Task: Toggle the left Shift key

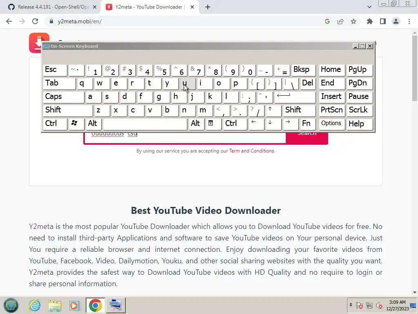Action: click(68, 110)
